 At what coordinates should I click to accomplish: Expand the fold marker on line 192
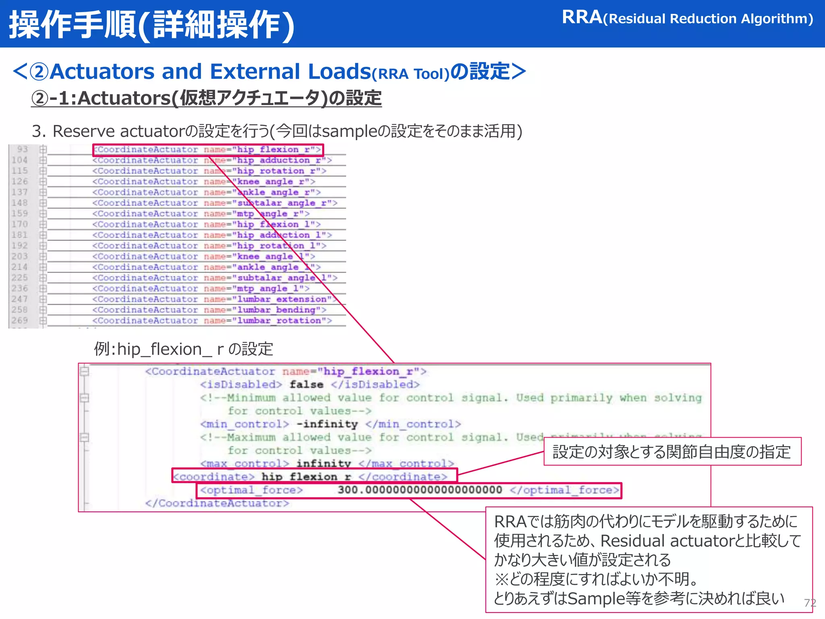click(x=43, y=246)
